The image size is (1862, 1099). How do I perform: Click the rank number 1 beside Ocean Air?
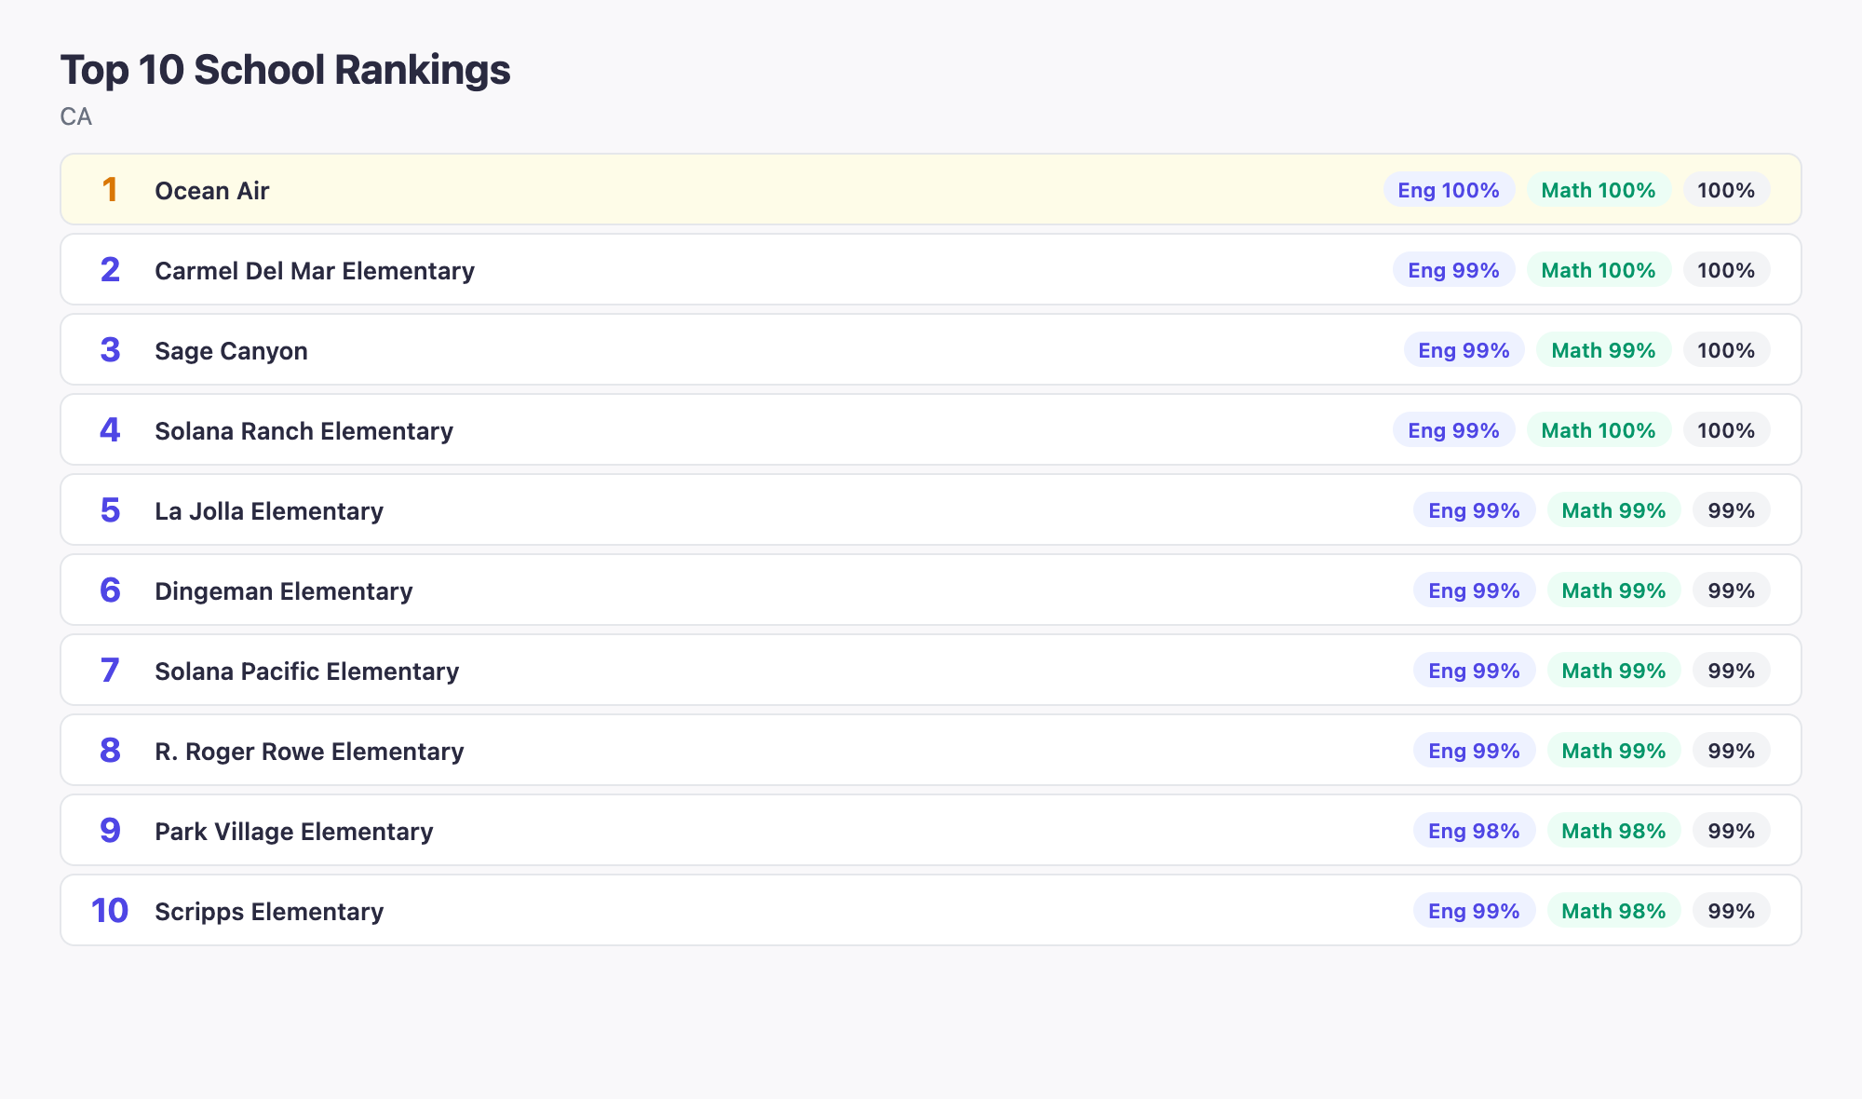coord(109,190)
